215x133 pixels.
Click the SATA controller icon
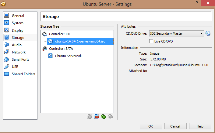tap(44, 48)
